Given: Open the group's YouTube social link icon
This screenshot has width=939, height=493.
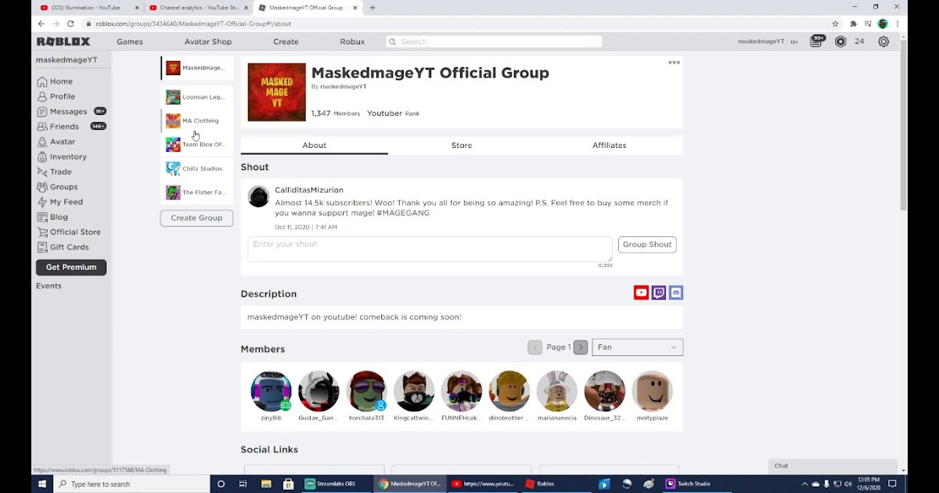Looking at the screenshot, I should click(641, 293).
